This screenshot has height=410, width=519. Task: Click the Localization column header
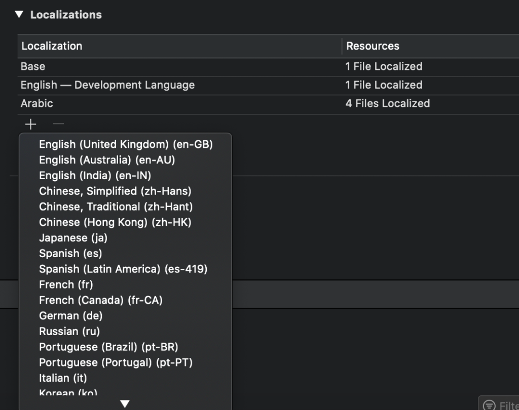(x=179, y=46)
